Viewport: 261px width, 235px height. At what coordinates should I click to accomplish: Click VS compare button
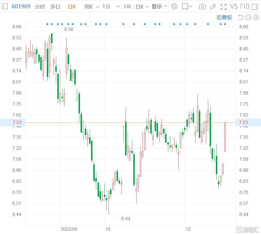pyautogui.click(x=234, y=7)
